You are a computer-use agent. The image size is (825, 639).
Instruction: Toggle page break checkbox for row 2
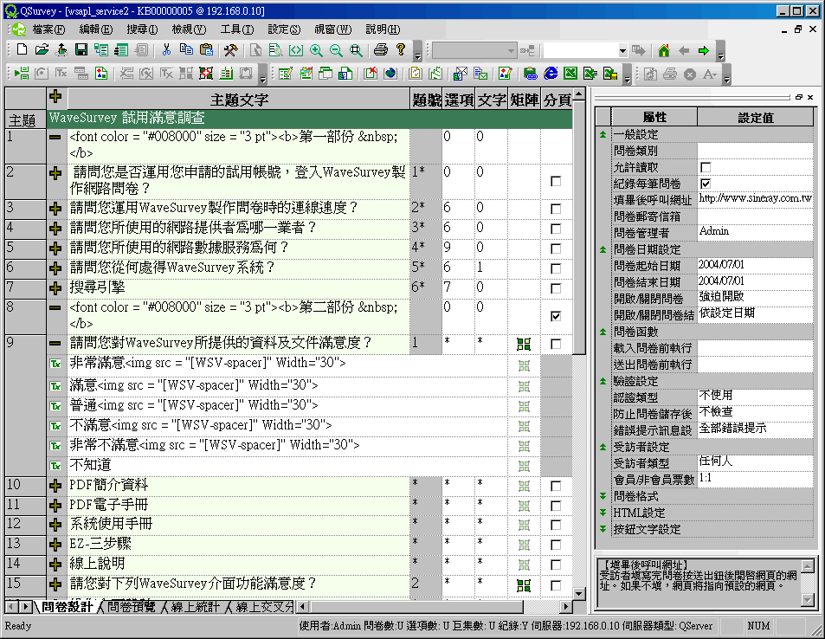tap(556, 181)
